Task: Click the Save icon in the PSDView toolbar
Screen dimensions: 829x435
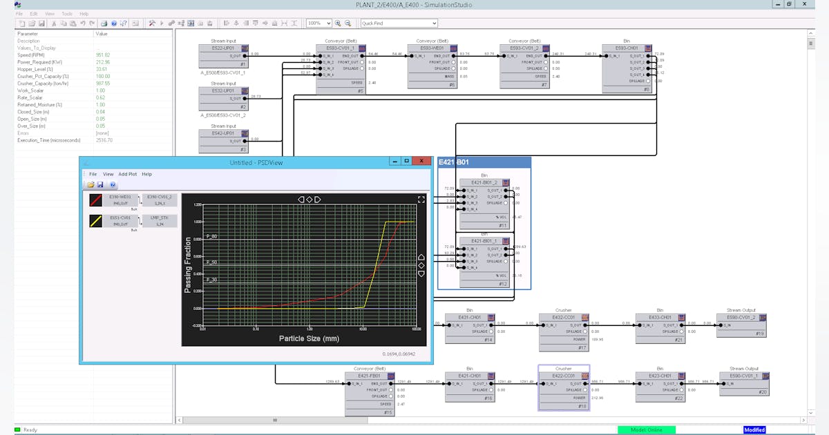Action: (102, 186)
